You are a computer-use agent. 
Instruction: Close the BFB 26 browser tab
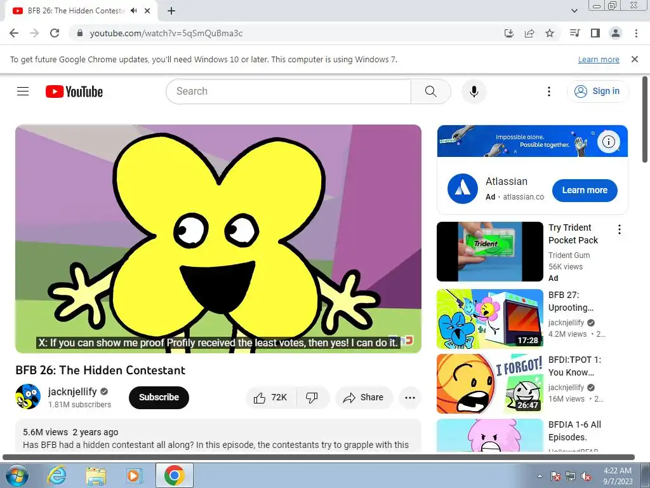(x=147, y=11)
